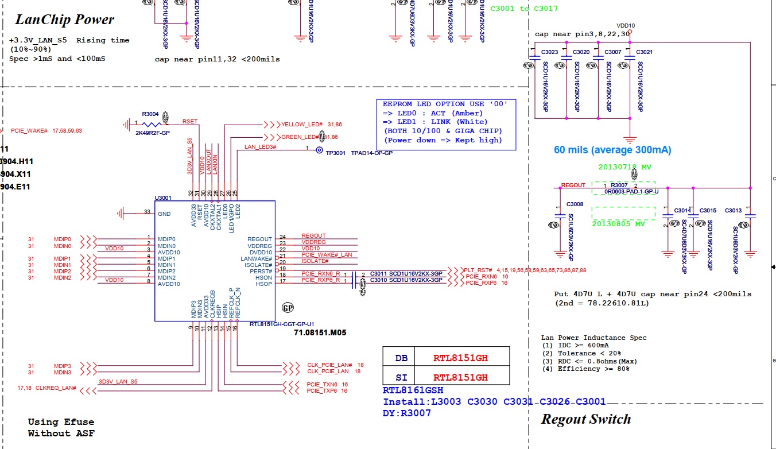This screenshot has width=776, height=449.
Task: Click the 'DY:R3007' note
Action: coord(407,413)
